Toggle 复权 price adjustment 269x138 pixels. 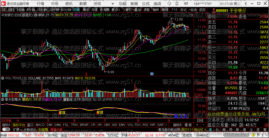[x=128, y=10]
